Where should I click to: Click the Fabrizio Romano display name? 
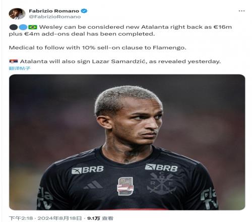coord(54,11)
